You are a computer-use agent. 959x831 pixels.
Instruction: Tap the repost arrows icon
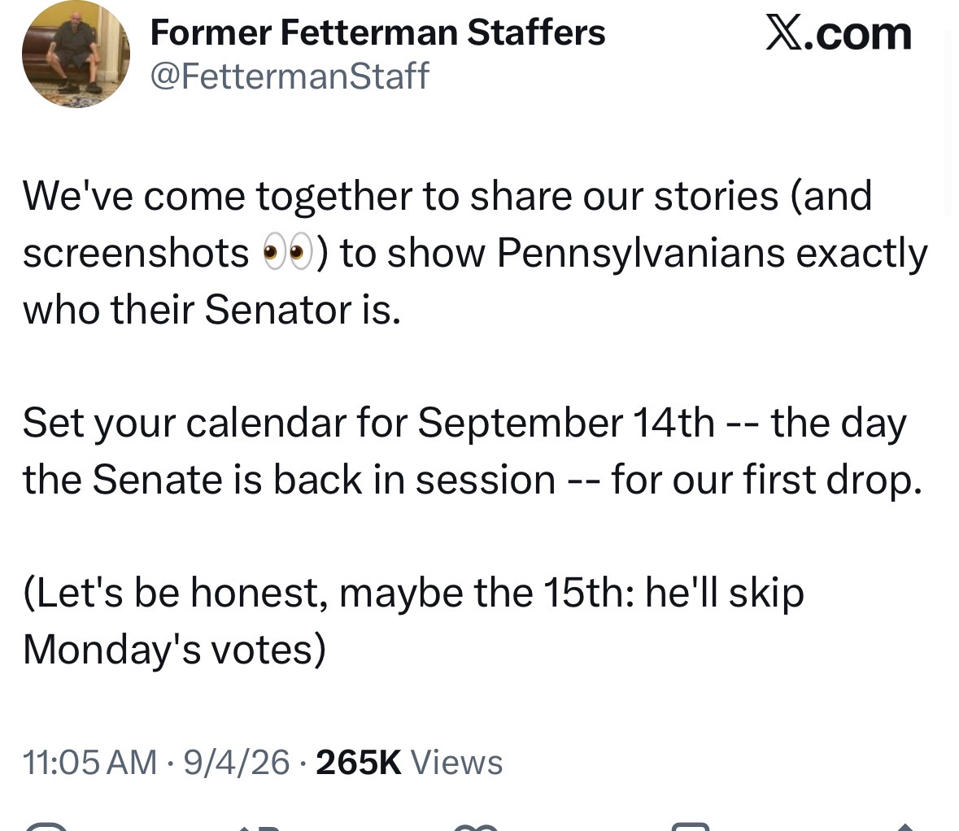260,828
